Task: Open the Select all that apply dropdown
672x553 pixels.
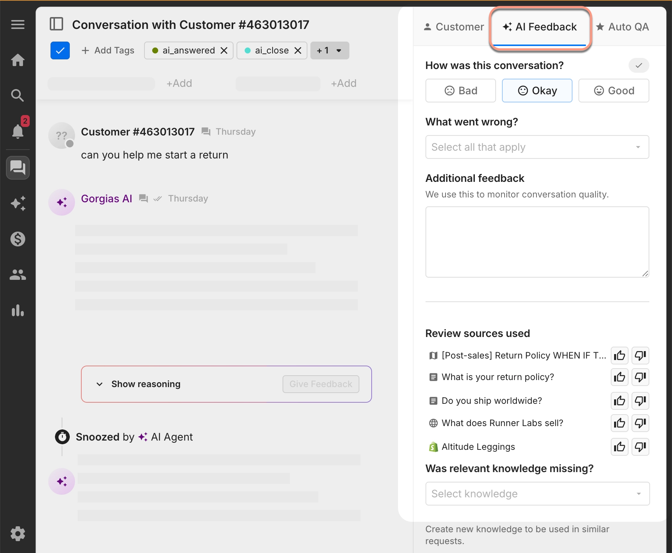Action: click(x=537, y=147)
